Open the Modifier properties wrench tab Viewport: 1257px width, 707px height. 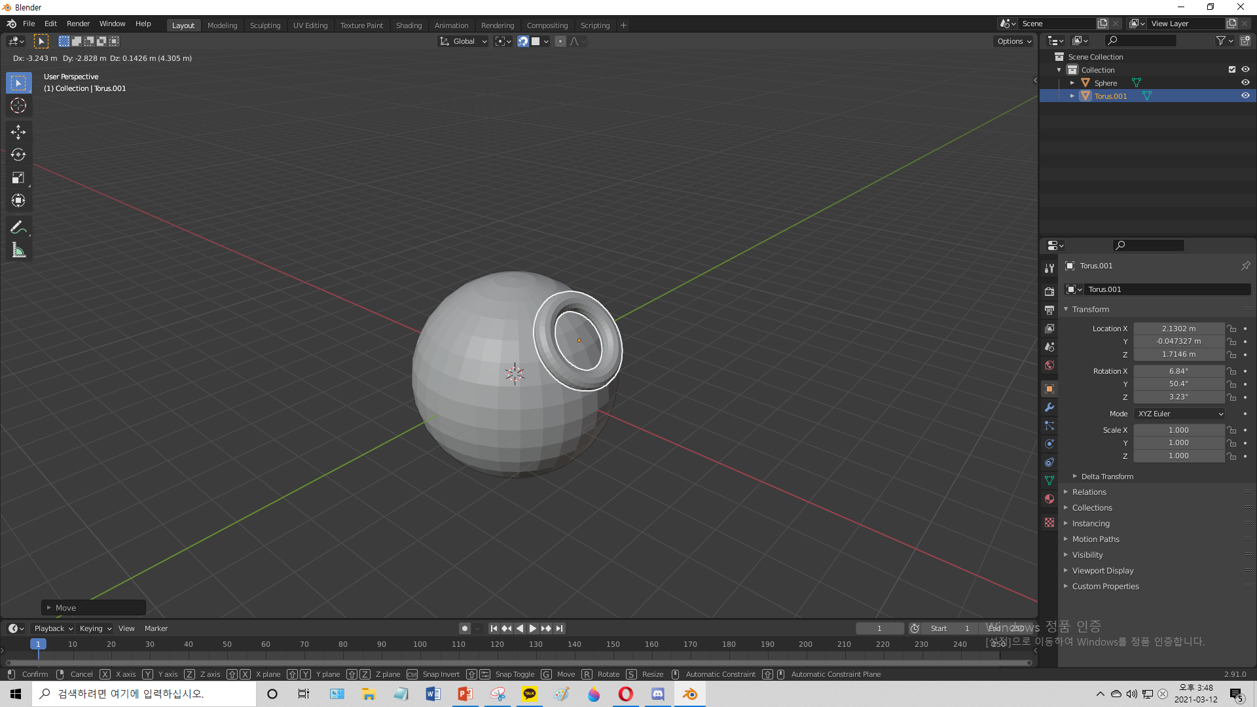click(x=1049, y=407)
